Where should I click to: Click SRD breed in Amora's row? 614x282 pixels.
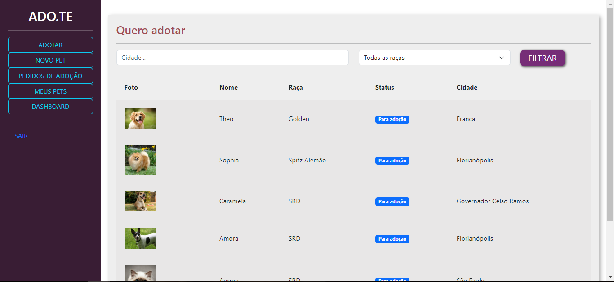pyautogui.click(x=294, y=238)
